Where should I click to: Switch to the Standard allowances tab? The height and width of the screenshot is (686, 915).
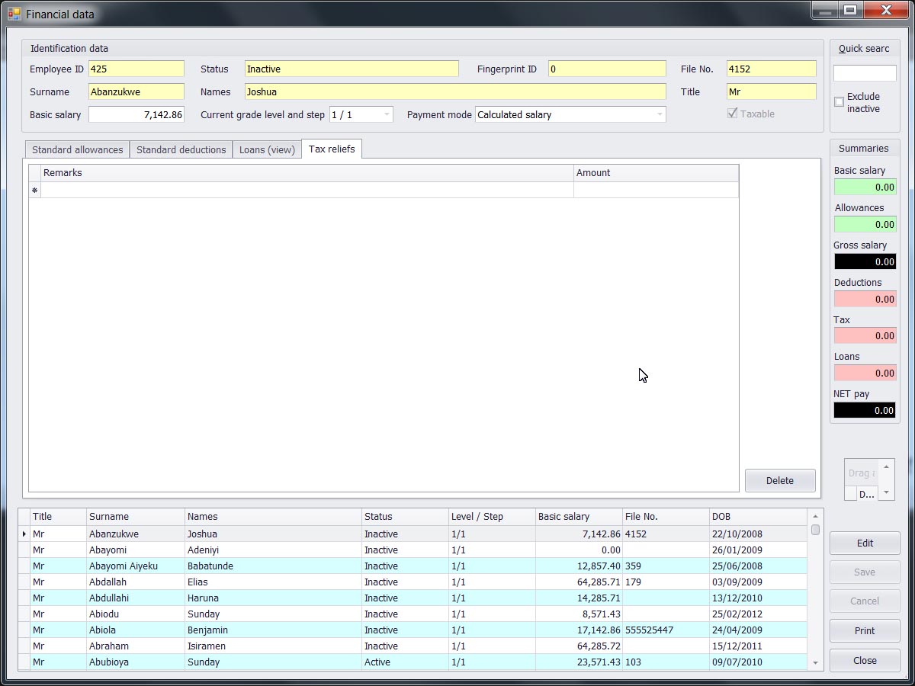(x=77, y=149)
